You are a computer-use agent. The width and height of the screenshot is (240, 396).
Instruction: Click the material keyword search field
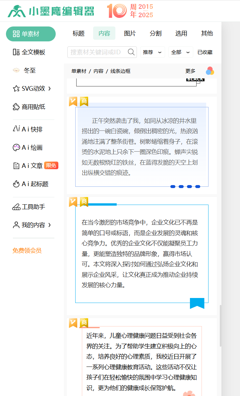tap(96, 52)
